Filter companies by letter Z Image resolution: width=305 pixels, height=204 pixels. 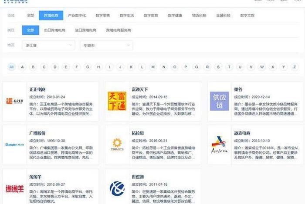click(x=295, y=67)
